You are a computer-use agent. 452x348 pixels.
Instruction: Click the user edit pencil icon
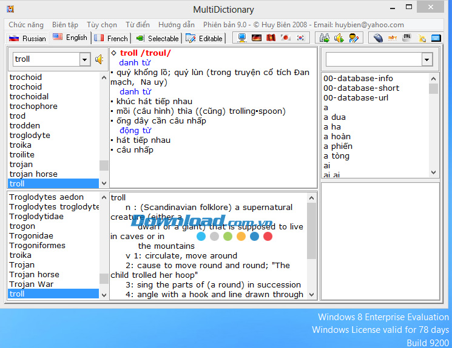(x=354, y=38)
